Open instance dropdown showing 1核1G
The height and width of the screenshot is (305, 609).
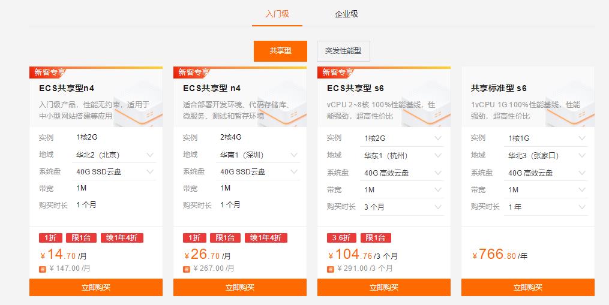tap(545, 138)
